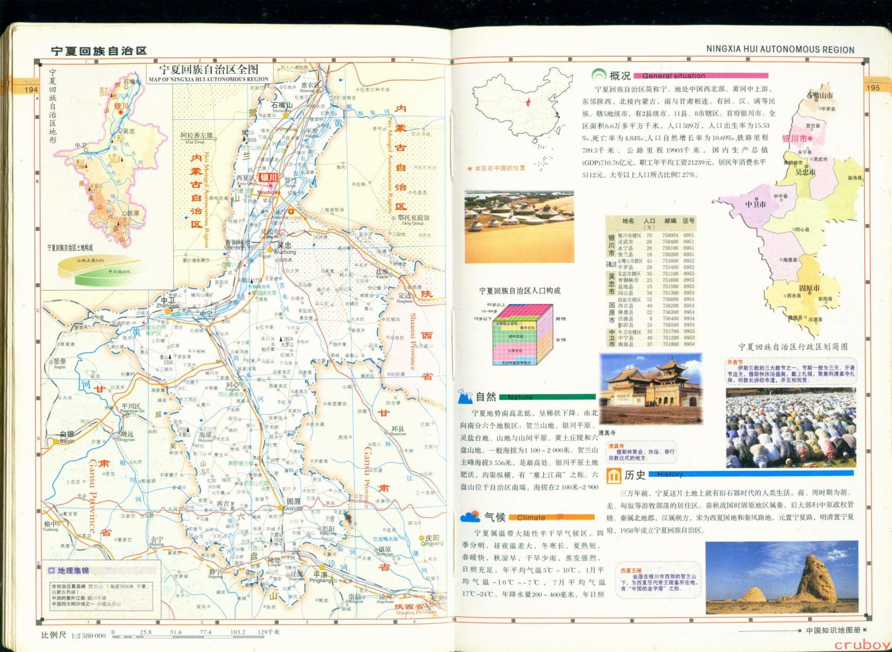Click 银川市辖区 row in population table
The height and width of the screenshot is (652, 892).
656,235
